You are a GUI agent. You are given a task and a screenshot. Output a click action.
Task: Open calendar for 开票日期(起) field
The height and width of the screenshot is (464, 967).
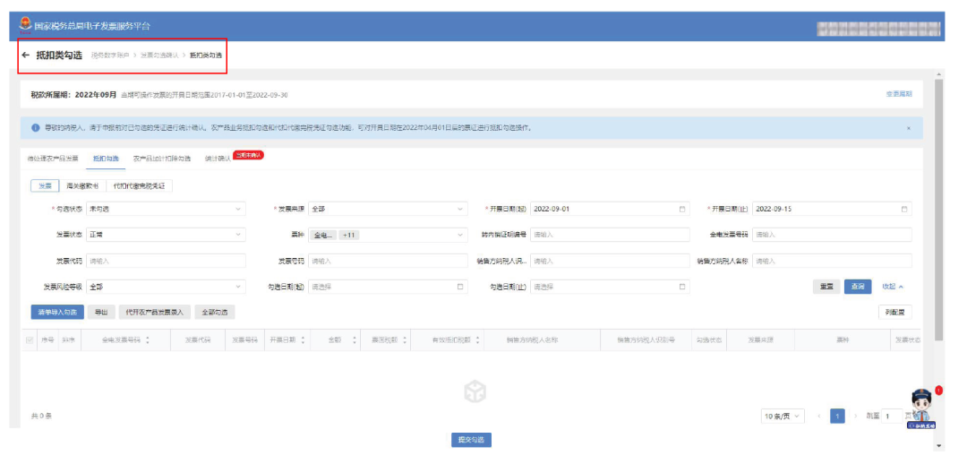682,209
